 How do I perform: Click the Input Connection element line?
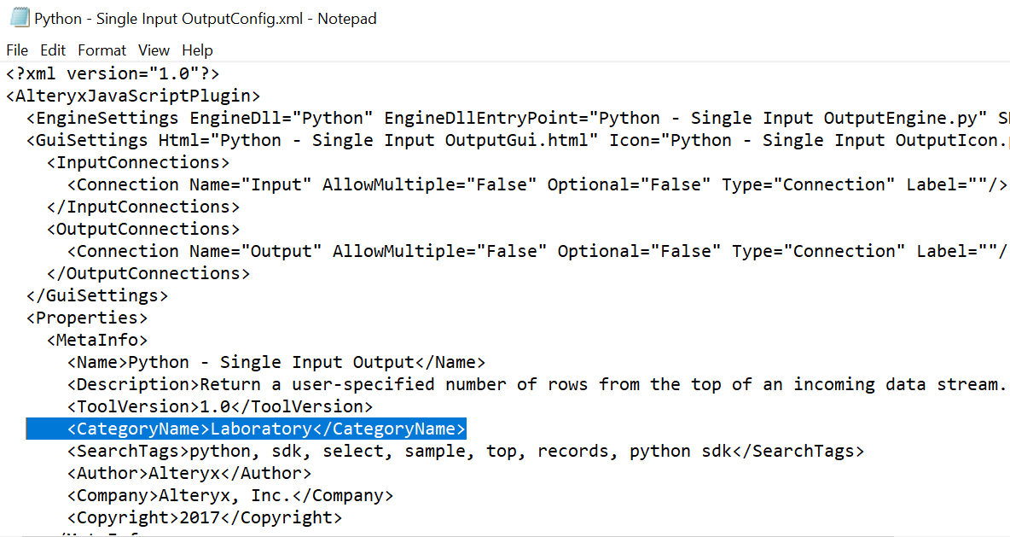(x=341, y=184)
